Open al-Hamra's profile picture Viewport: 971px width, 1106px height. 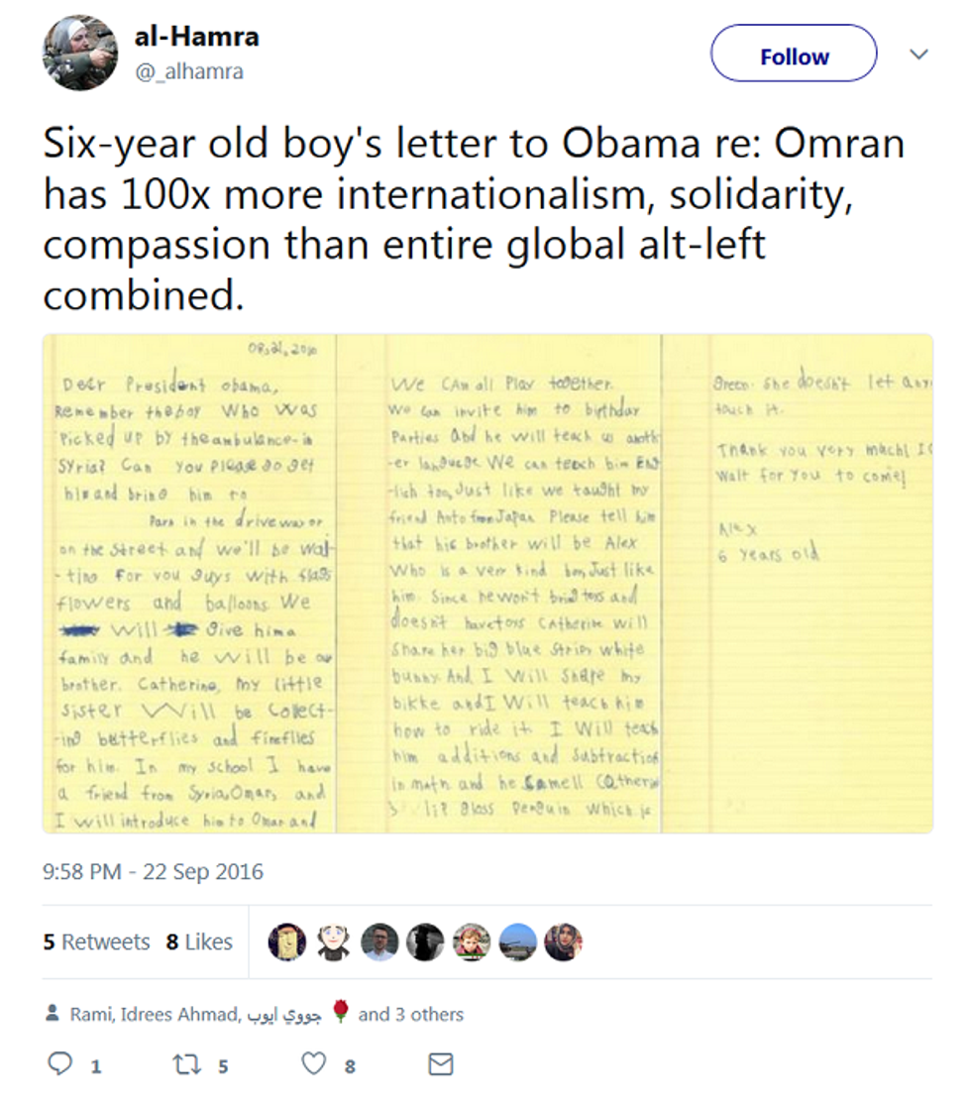(x=80, y=53)
